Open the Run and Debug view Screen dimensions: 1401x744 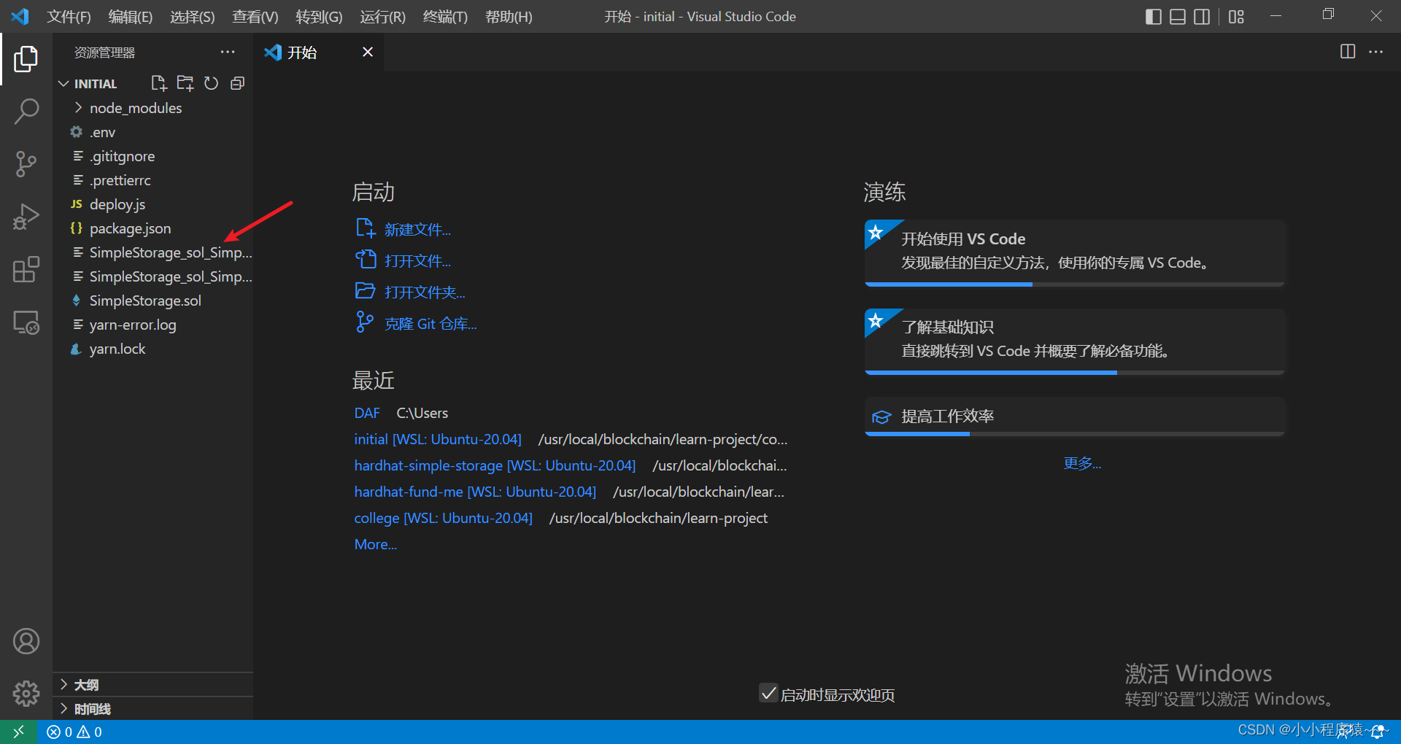(26, 217)
